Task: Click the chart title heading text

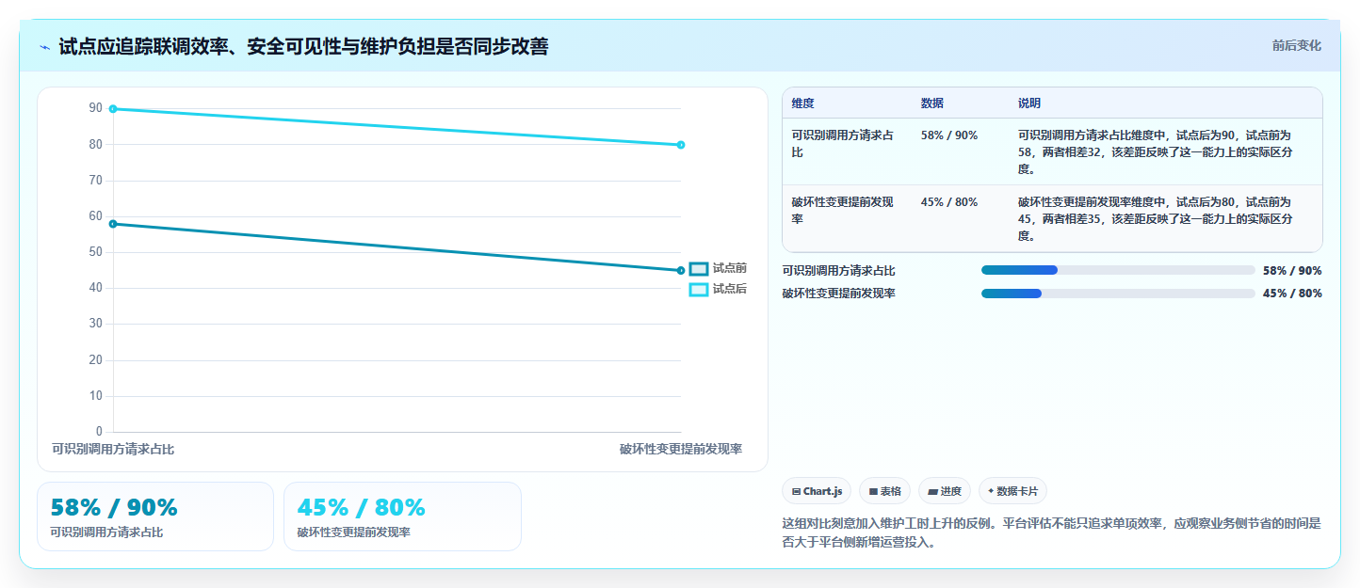Action: click(303, 46)
